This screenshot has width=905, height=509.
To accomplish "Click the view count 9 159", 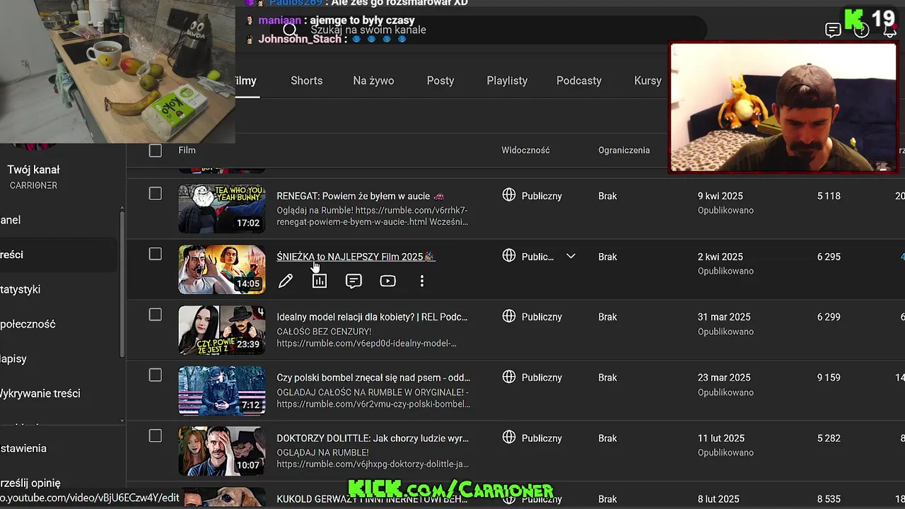I will [829, 378].
